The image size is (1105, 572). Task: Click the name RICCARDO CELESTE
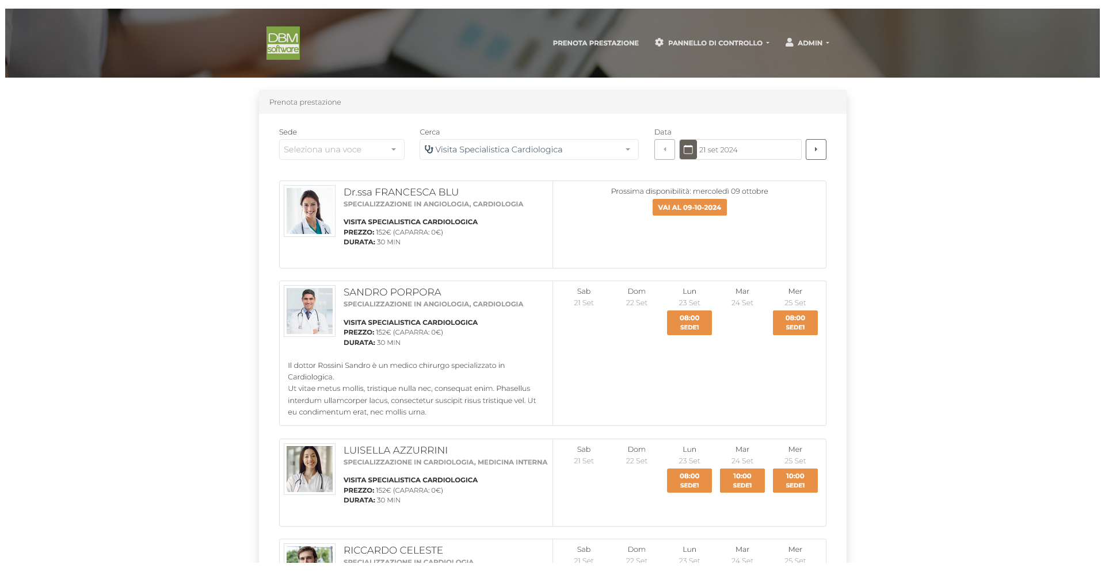[393, 550]
